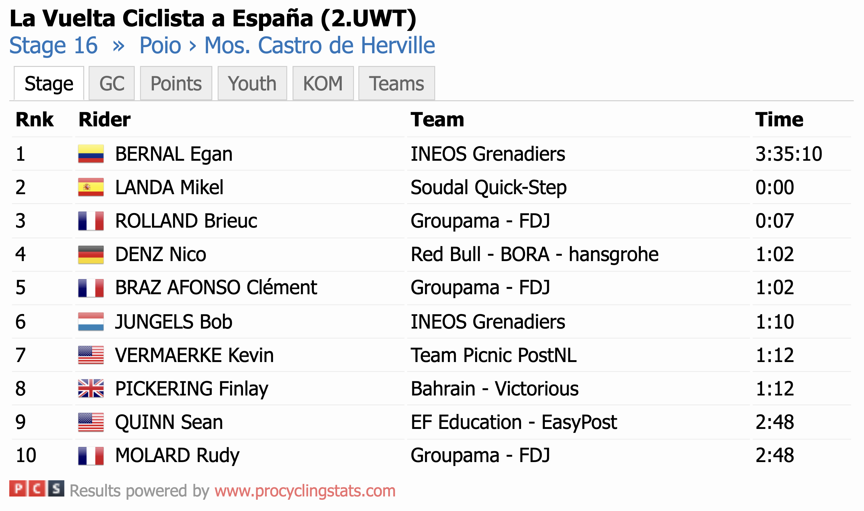
Task: Switch to the GC tab
Action: (111, 84)
